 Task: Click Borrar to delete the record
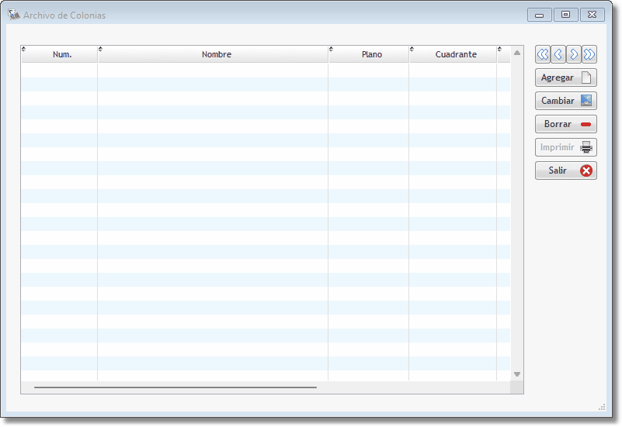pos(565,124)
